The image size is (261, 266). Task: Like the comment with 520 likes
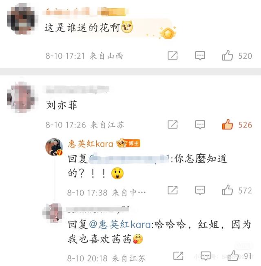[x=227, y=55]
